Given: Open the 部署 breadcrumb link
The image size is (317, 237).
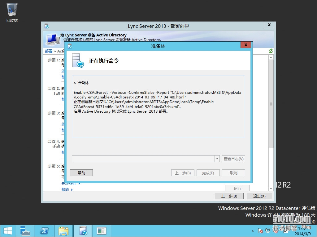Looking at the screenshot, I should pos(49,51).
